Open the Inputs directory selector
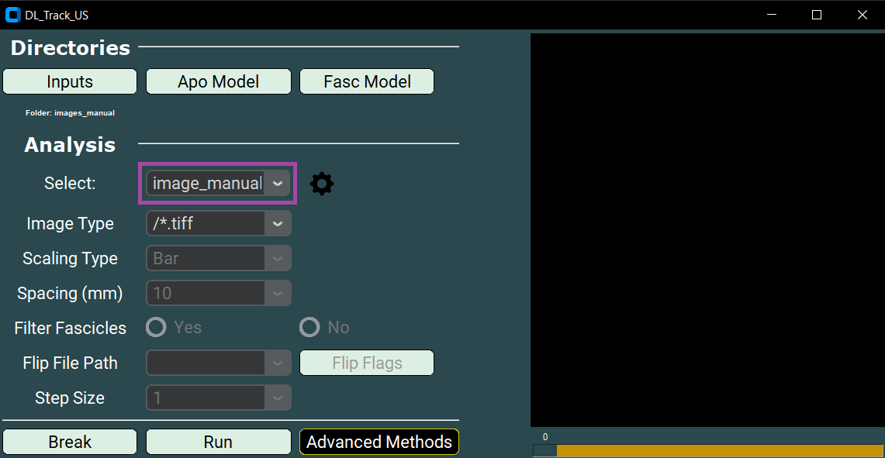The height and width of the screenshot is (458, 885). point(69,81)
